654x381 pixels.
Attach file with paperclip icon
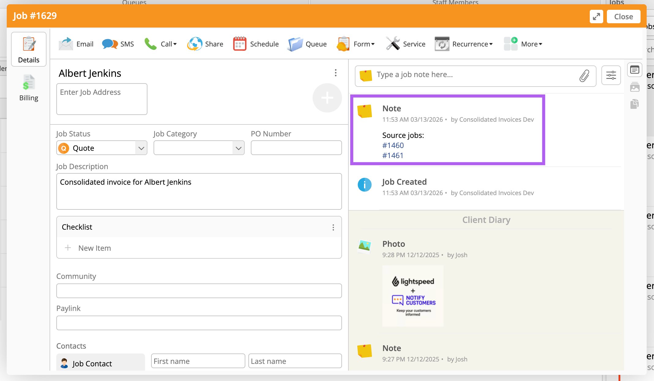(x=584, y=76)
